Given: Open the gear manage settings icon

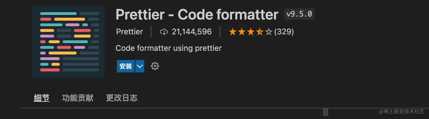Looking at the screenshot, I should coord(155,66).
